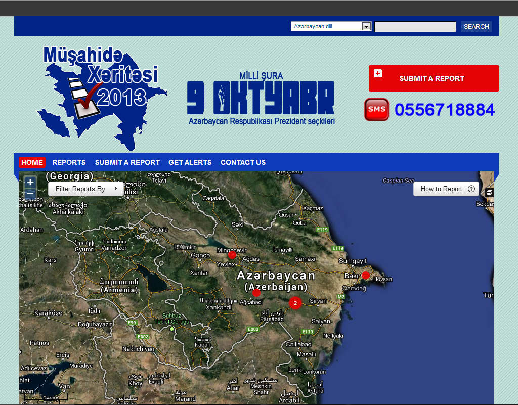Focus the search text field
Image resolution: width=518 pixels, height=405 pixels.
click(415, 27)
